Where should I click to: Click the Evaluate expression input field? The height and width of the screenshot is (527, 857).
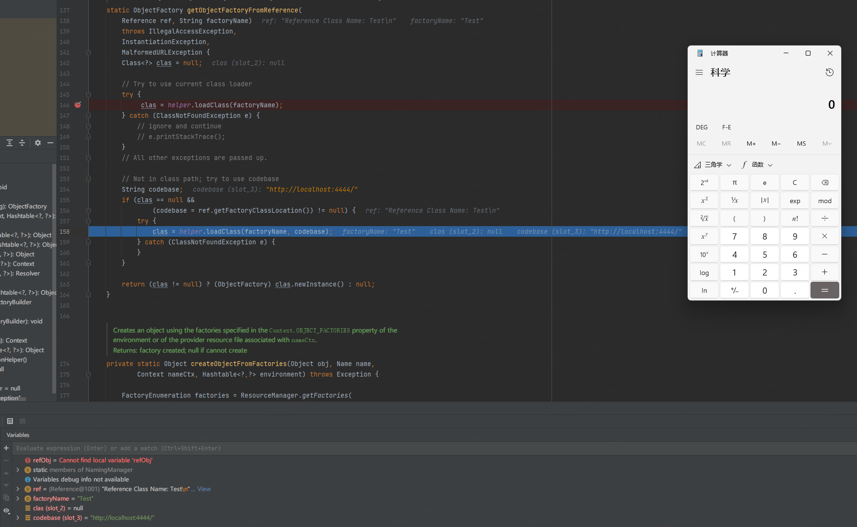(434, 448)
